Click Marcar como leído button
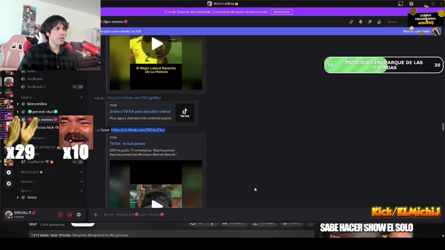This screenshot has height=250, width=445. pos(416,31)
